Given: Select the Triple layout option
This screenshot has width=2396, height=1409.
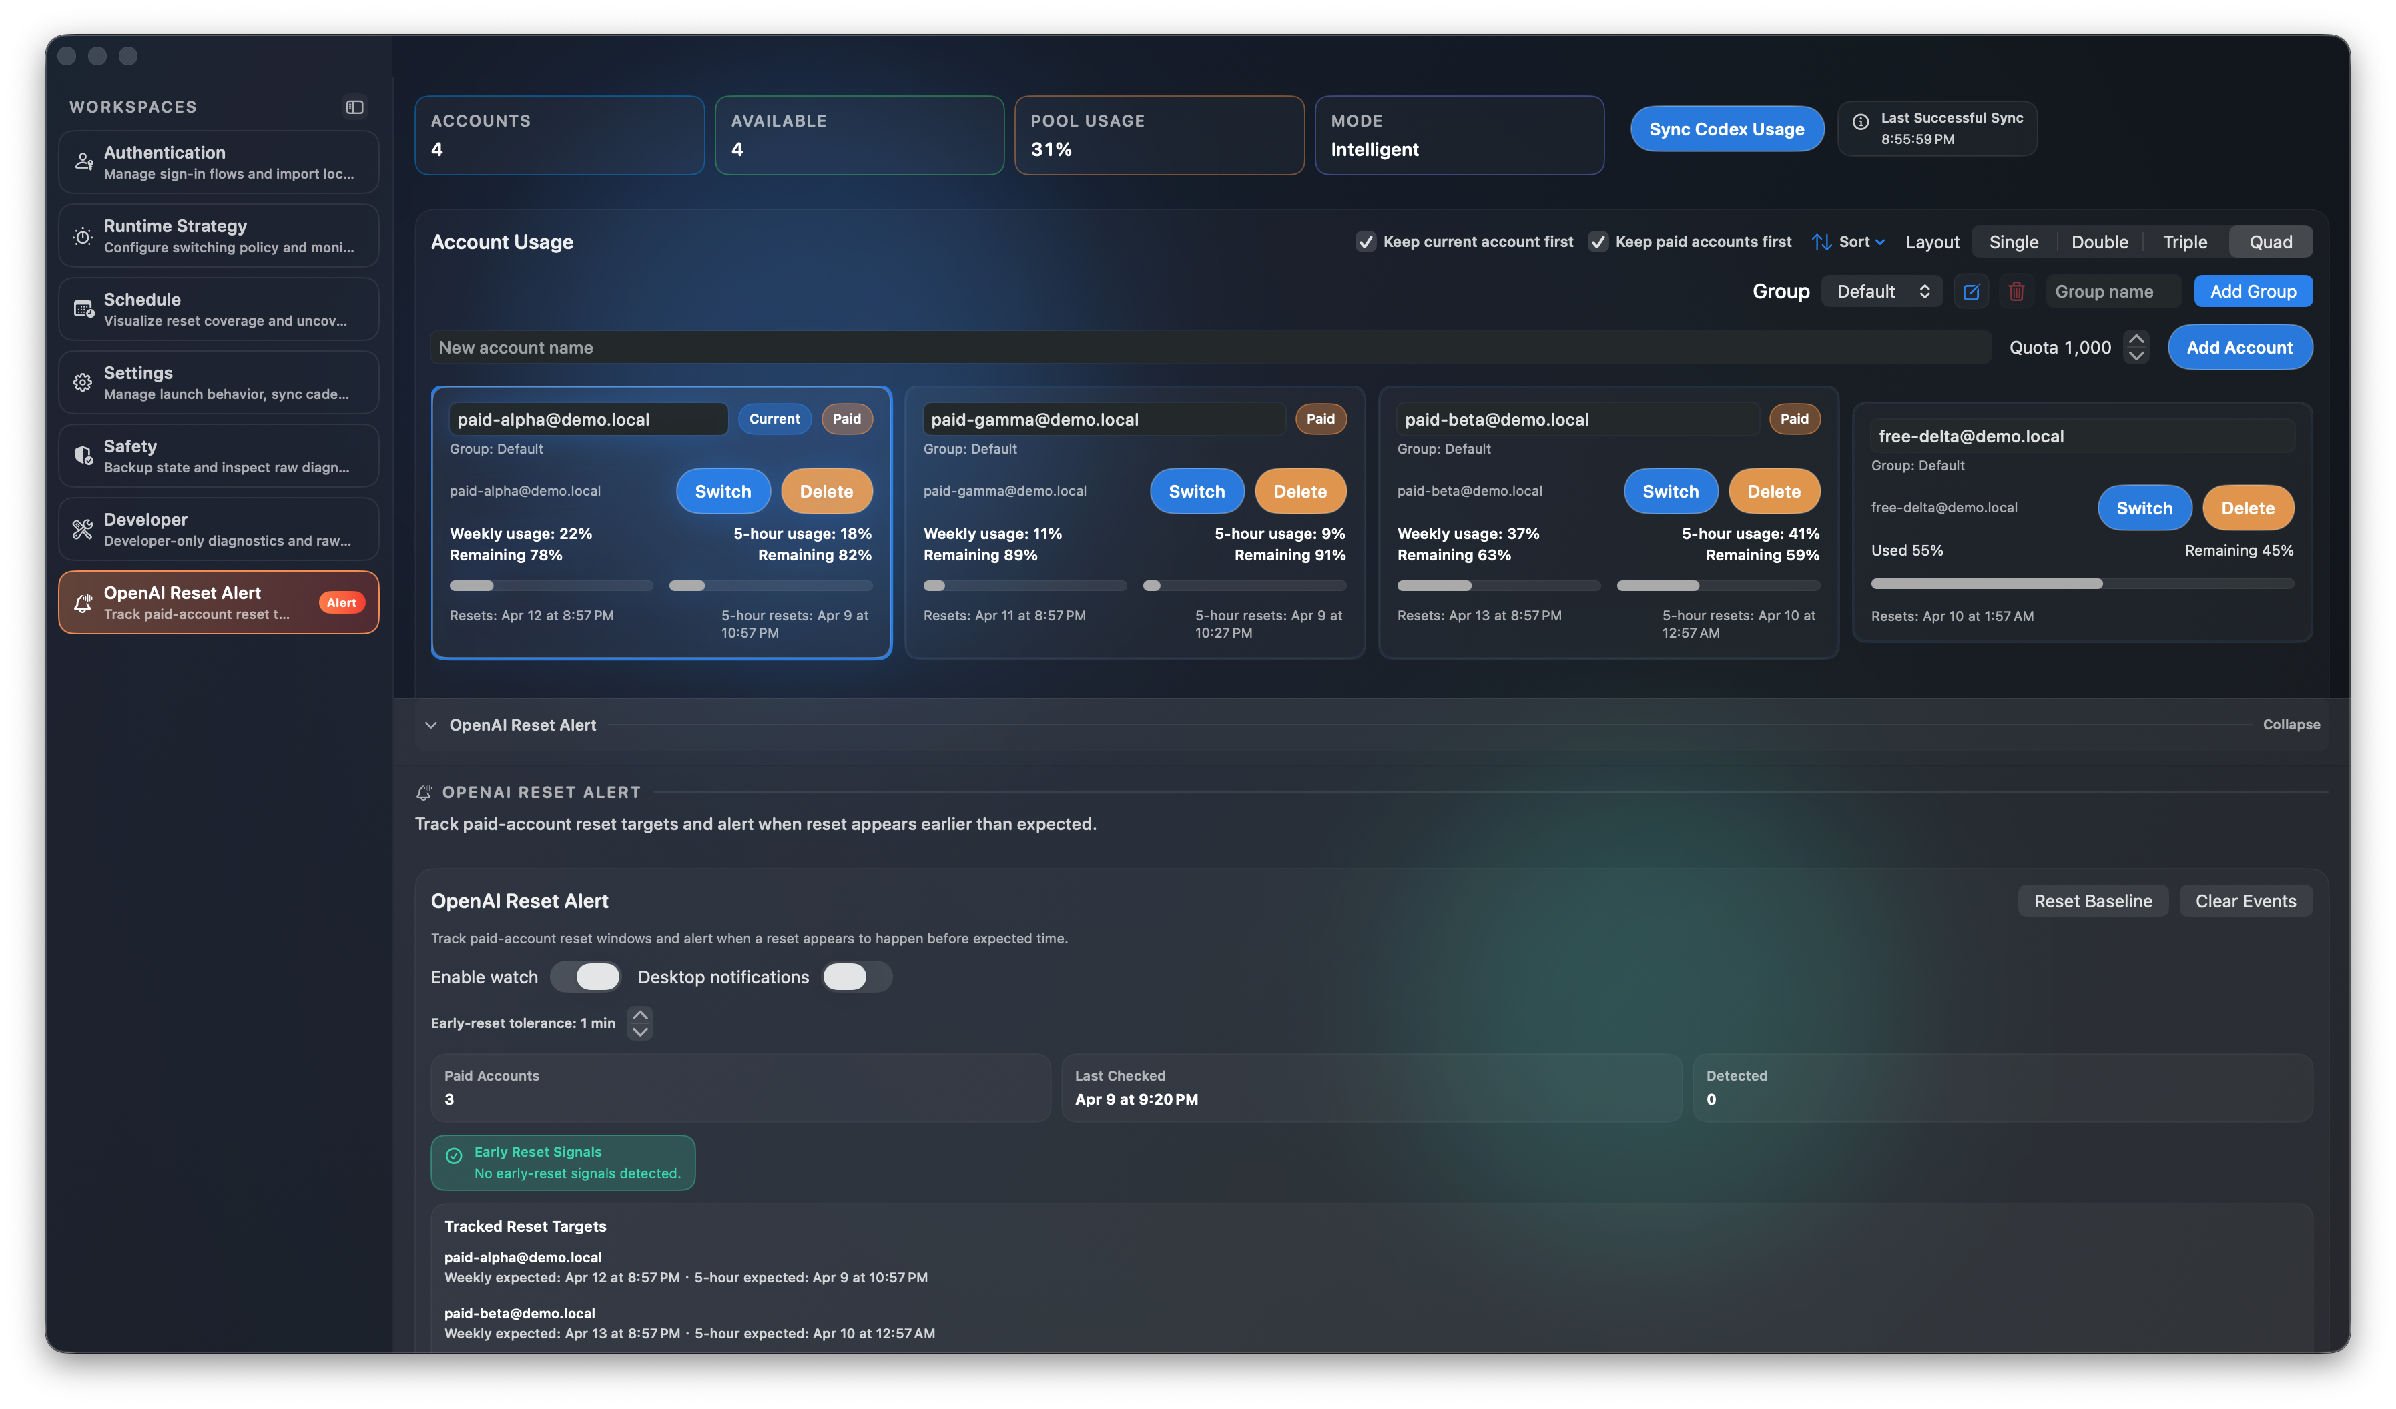Looking at the screenshot, I should tap(2185, 242).
